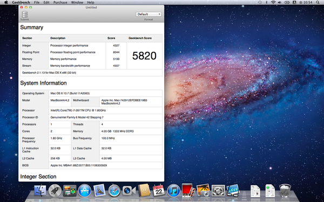Open the Edit menu
Viewport: 324px width, 202px height.
point(46,3)
